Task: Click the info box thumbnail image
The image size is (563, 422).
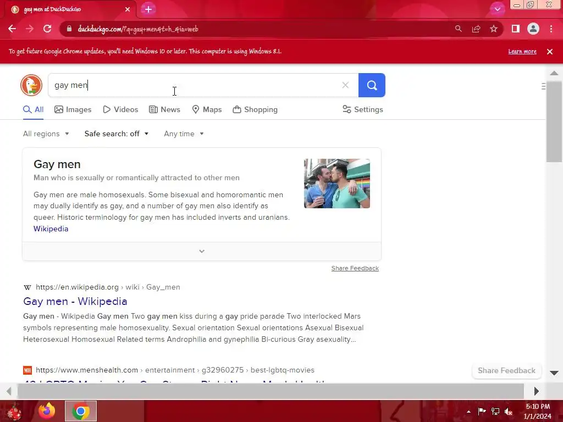Action: point(337,184)
